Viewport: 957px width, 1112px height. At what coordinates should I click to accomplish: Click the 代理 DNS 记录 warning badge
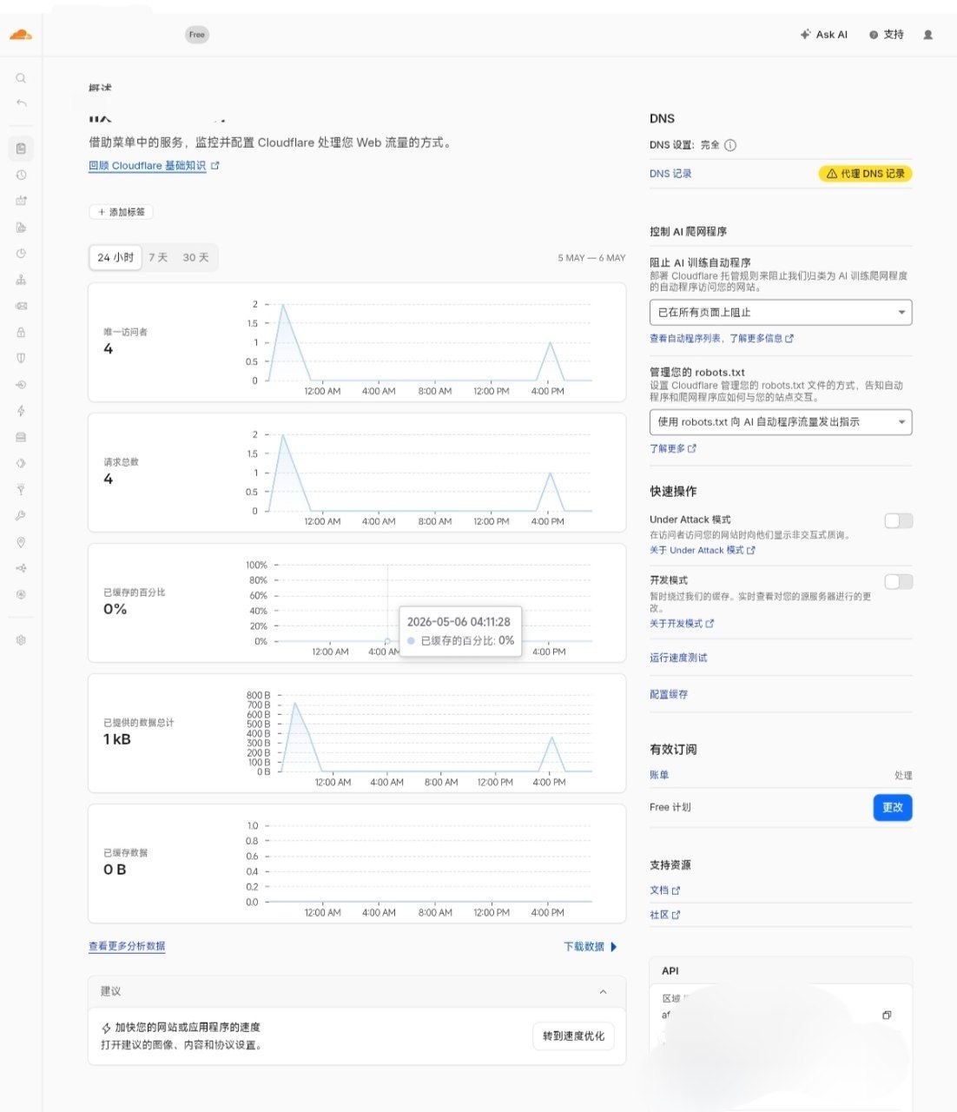pos(865,174)
